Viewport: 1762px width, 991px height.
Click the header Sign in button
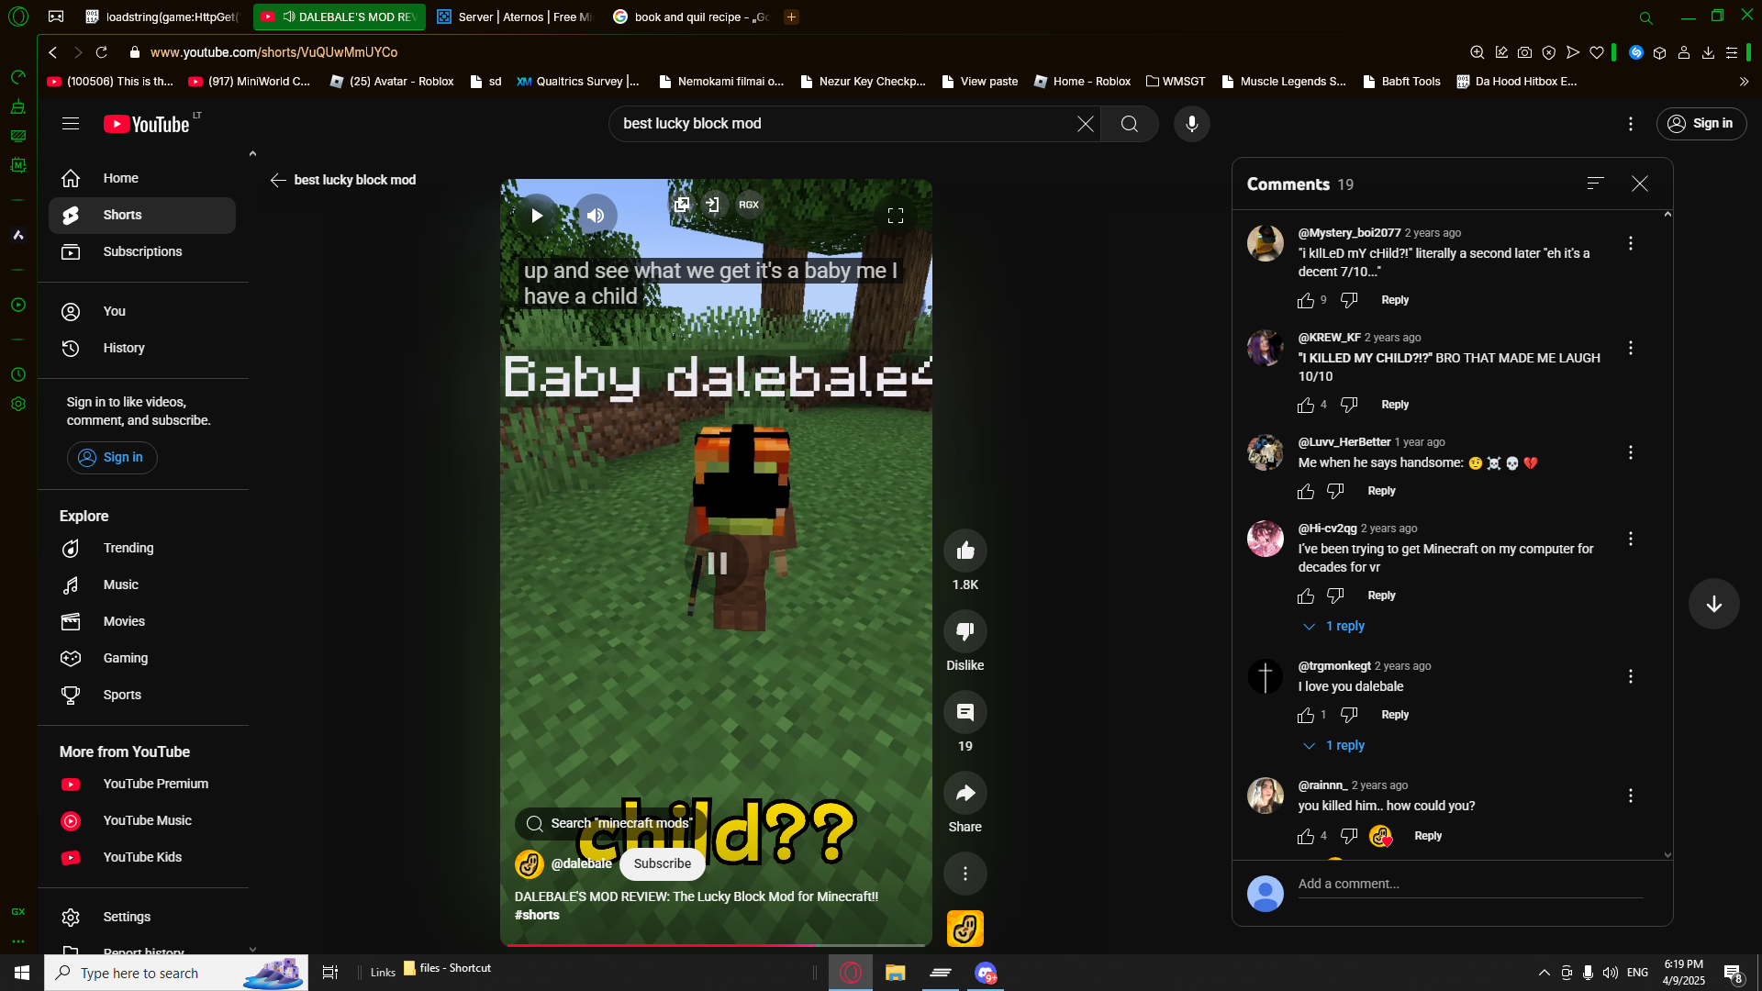click(x=1701, y=124)
